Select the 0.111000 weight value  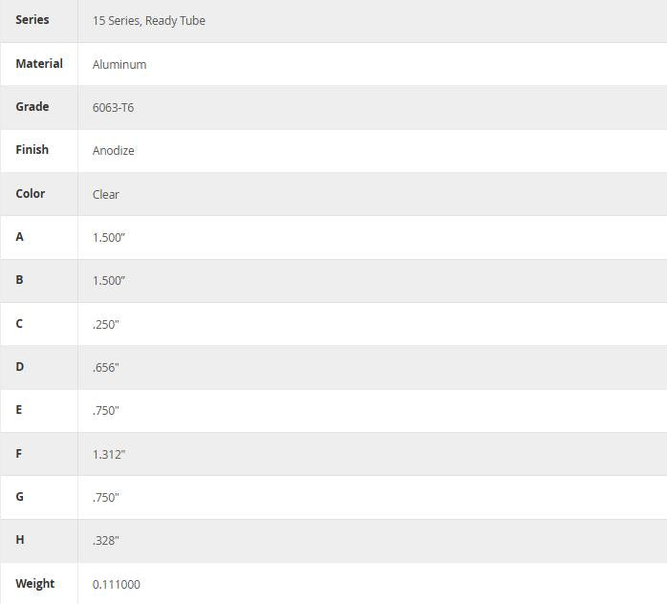117,584
